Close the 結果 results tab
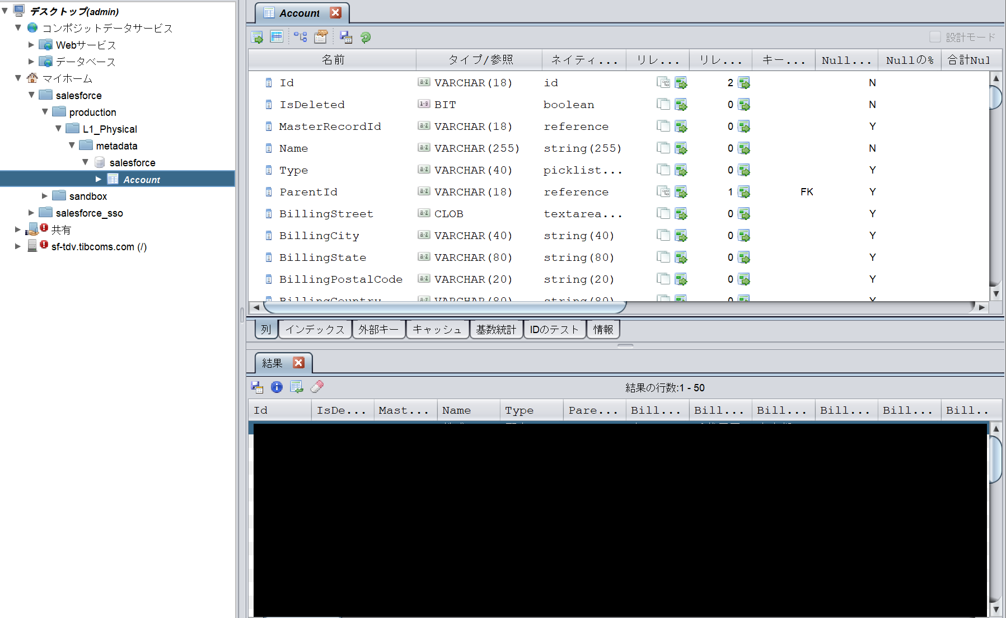The height and width of the screenshot is (618, 1006). coord(299,363)
